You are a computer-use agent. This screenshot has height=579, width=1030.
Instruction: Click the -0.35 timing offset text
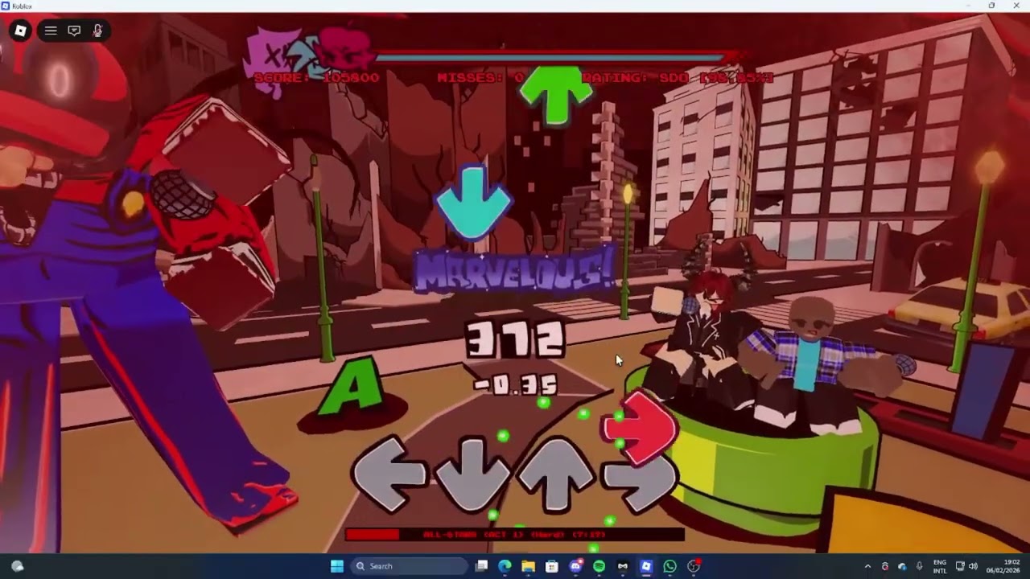click(x=516, y=385)
